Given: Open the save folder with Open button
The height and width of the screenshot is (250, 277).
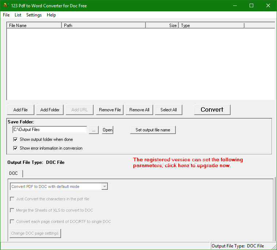Looking at the screenshot, I should pos(107,130).
